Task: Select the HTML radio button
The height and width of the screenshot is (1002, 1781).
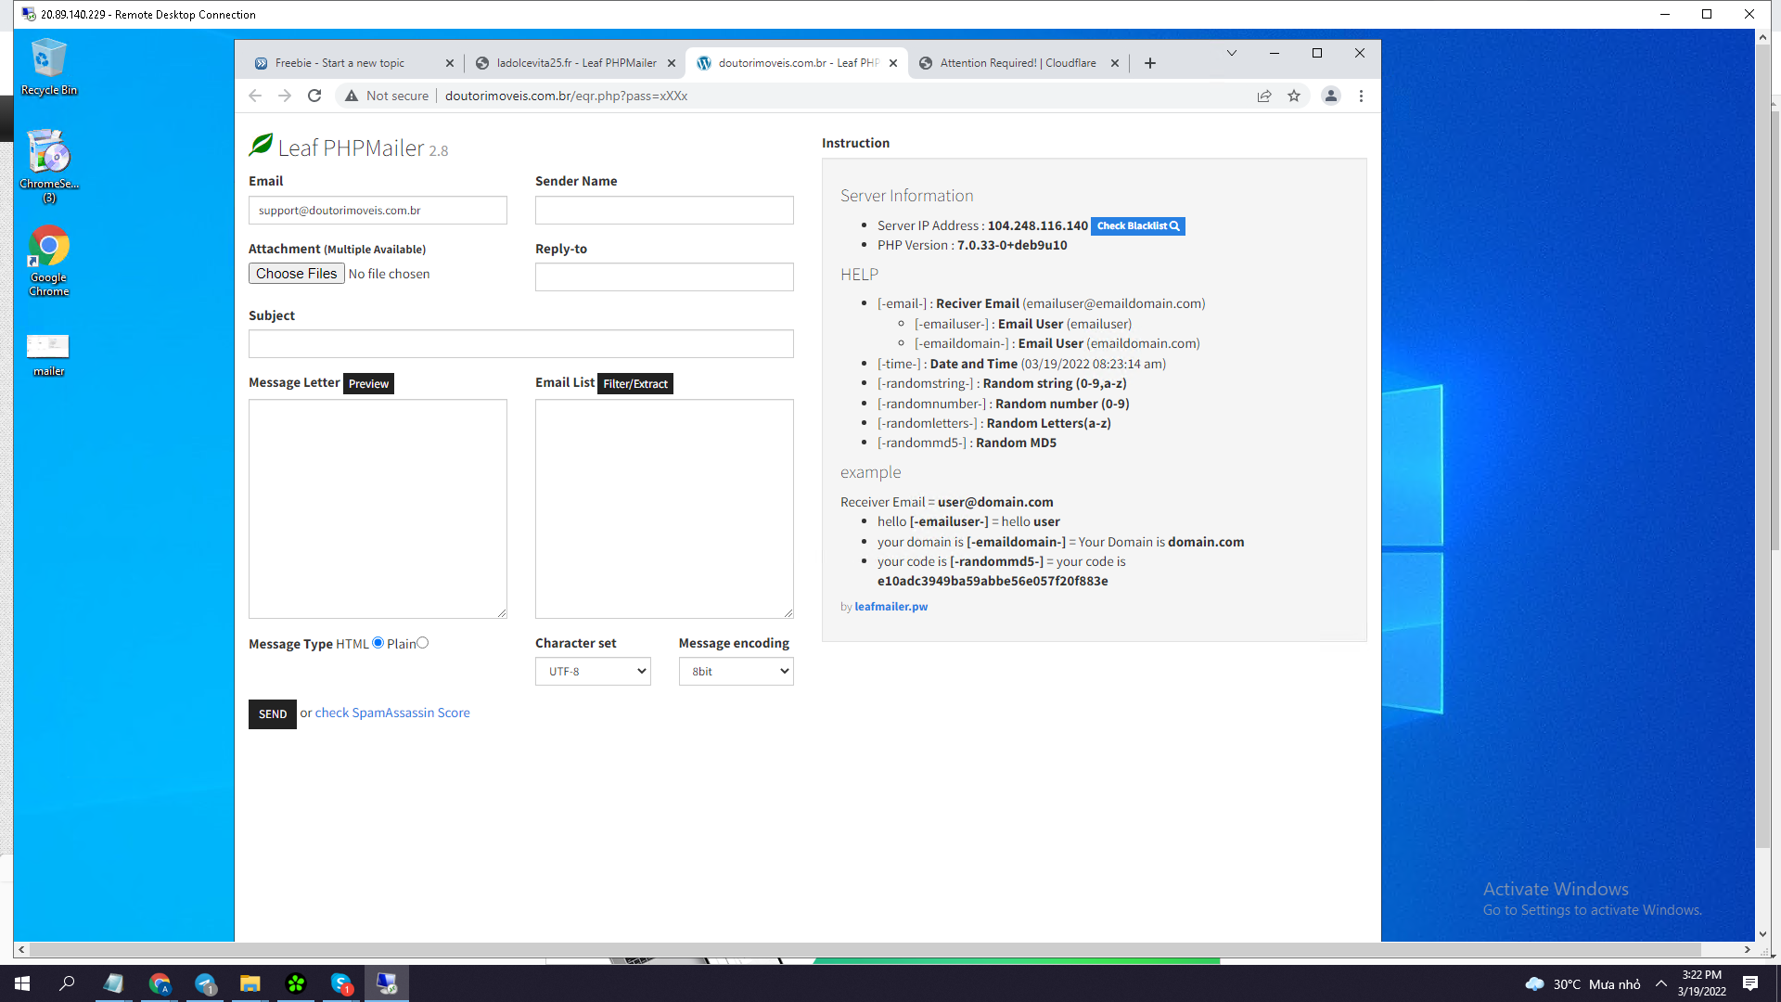Action: (378, 642)
